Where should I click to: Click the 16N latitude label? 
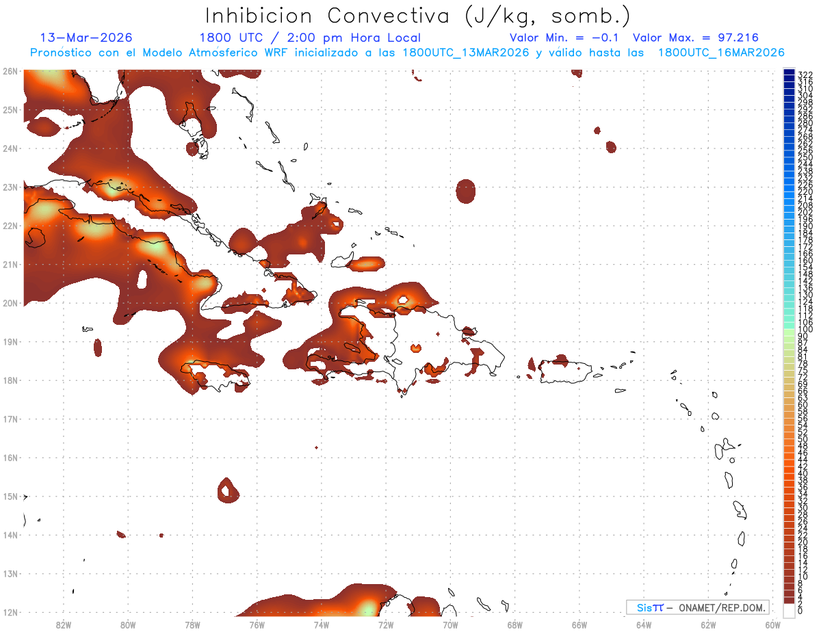[x=10, y=458]
